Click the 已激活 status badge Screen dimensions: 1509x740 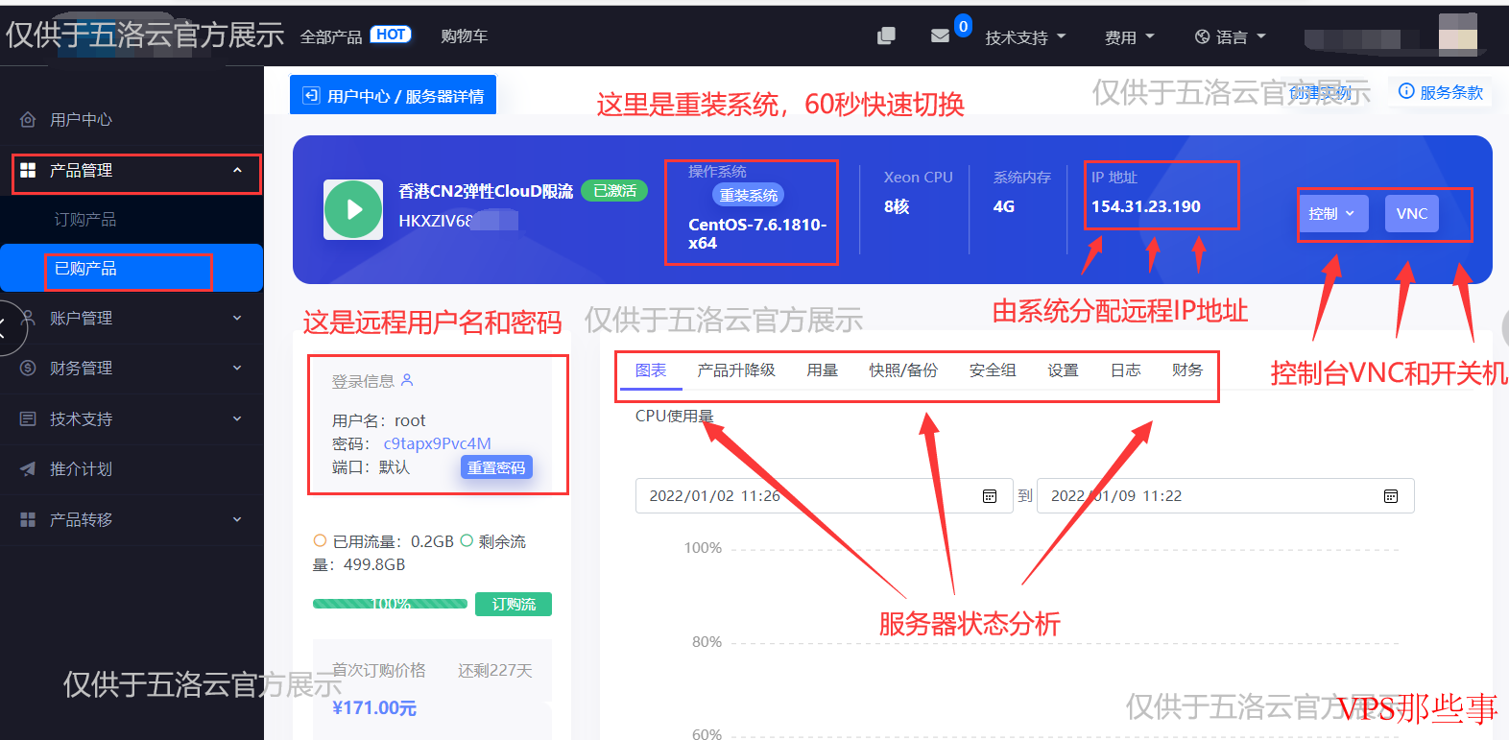click(614, 191)
